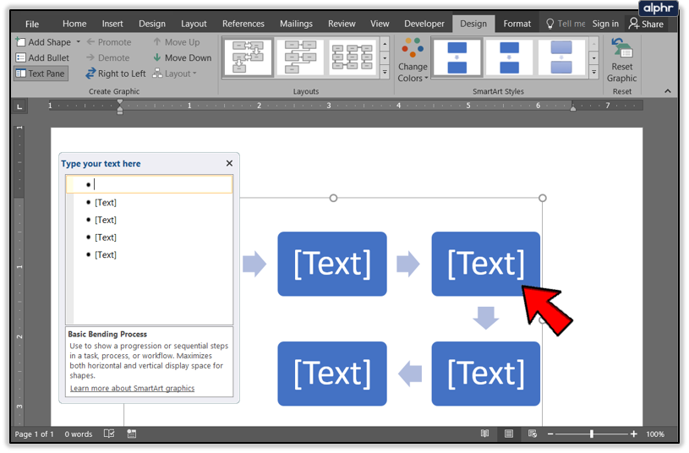689x453 pixels.
Task: Click the Sign in button
Action: [x=605, y=24]
